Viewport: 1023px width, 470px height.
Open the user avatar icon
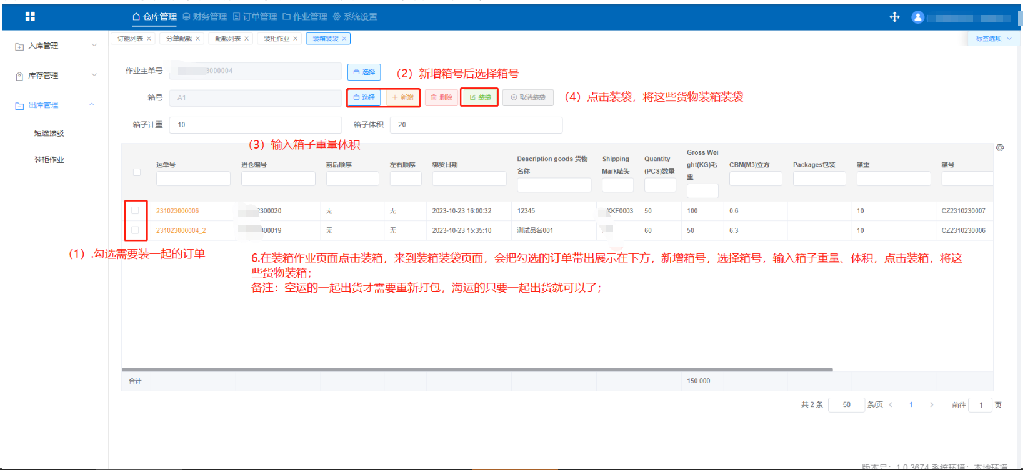pyautogui.click(x=917, y=17)
